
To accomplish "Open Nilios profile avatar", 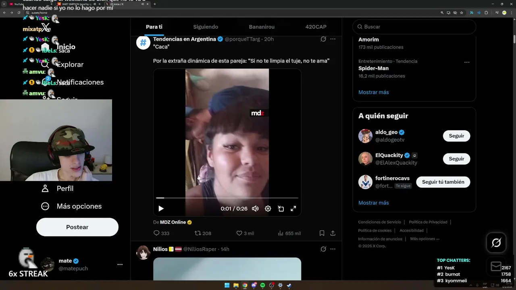I will [x=143, y=253].
